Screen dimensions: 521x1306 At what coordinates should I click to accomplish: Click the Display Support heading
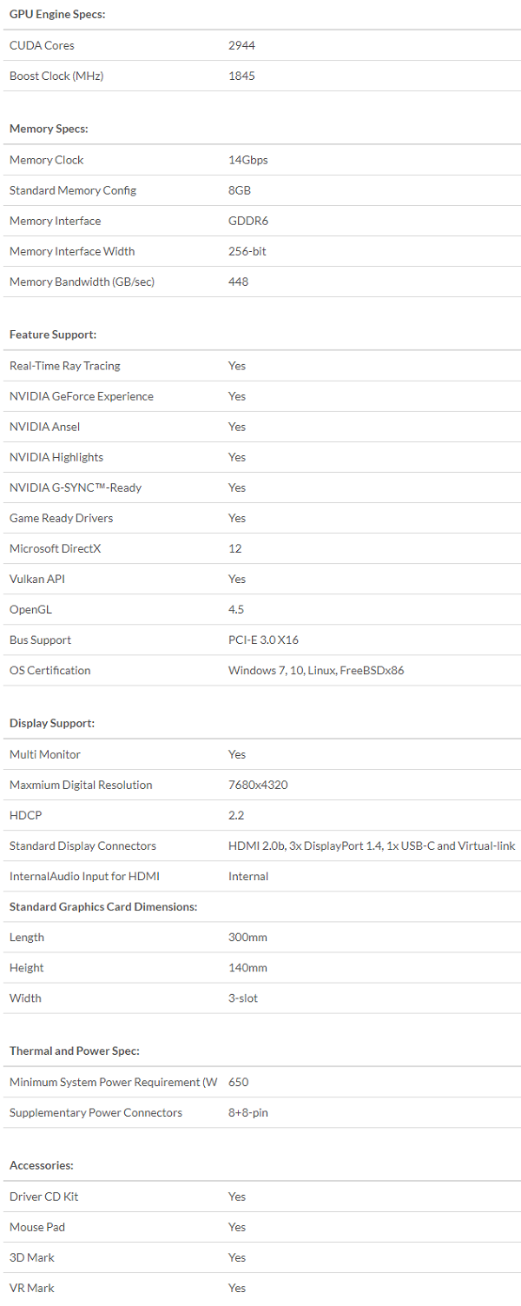[x=51, y=723]
